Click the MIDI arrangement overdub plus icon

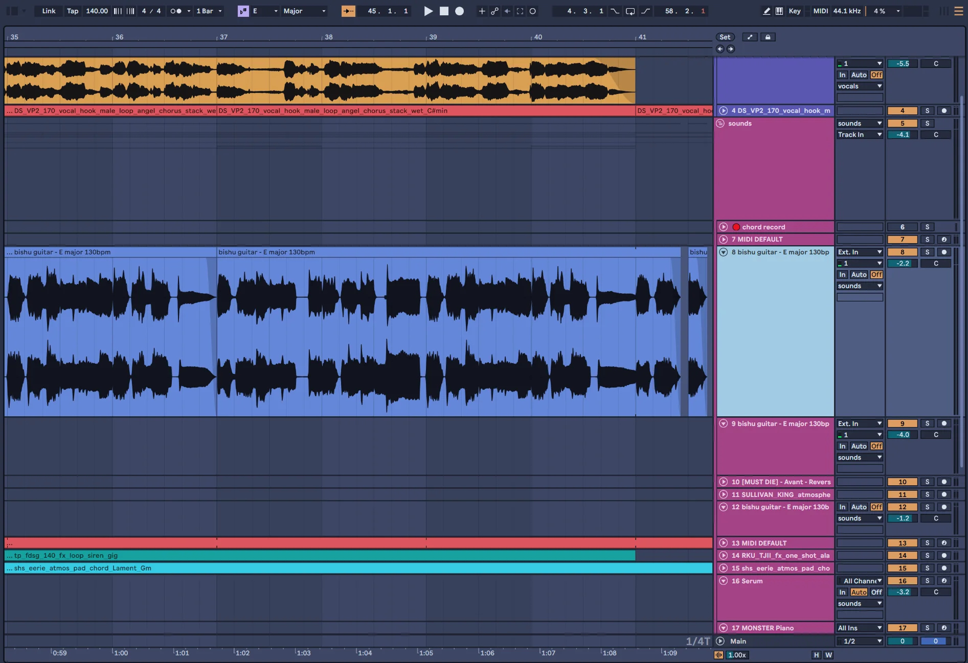pyautogui.click(x=482, y=11)
